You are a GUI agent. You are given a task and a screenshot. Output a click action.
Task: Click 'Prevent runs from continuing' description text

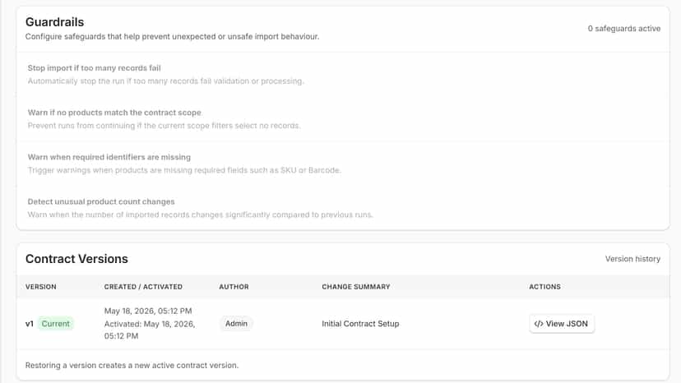[164, 126]
